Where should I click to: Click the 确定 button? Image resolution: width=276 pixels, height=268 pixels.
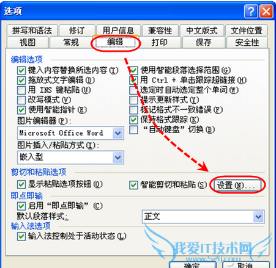coord(193,264)
